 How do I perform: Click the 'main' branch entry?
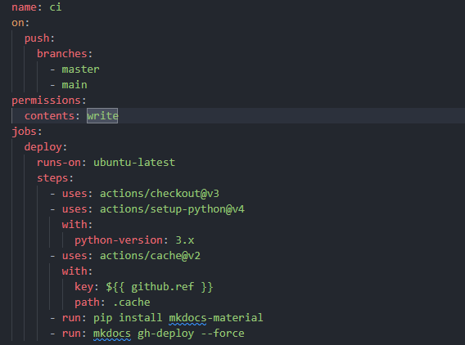point(74,85)
